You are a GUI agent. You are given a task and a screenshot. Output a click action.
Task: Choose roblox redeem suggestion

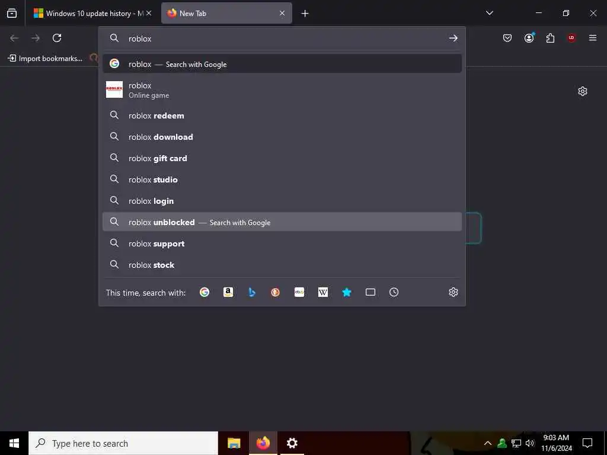(x=282, y=116)
